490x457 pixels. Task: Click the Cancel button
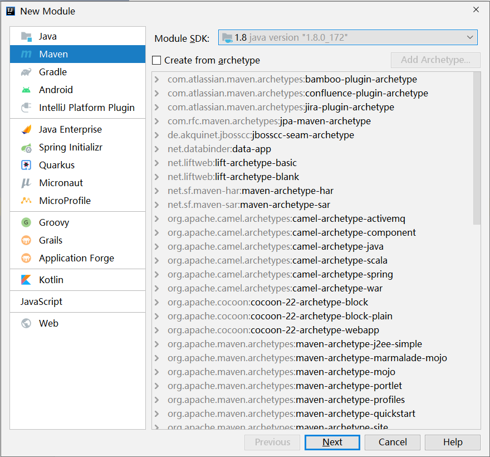[x=393, y=443]
